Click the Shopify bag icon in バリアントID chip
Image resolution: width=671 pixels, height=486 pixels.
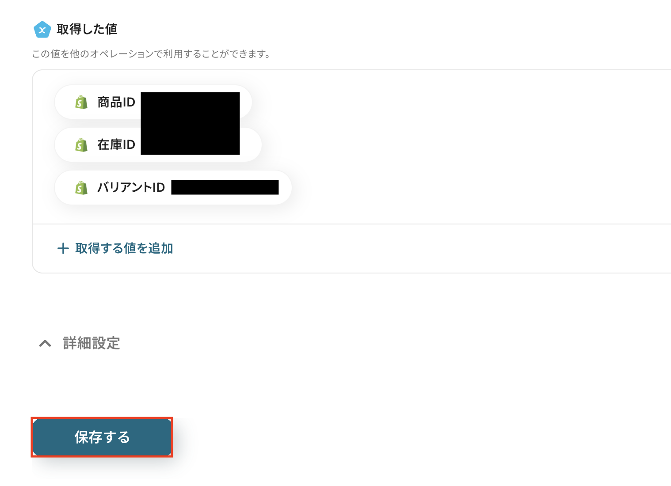(x=81, y=188)
